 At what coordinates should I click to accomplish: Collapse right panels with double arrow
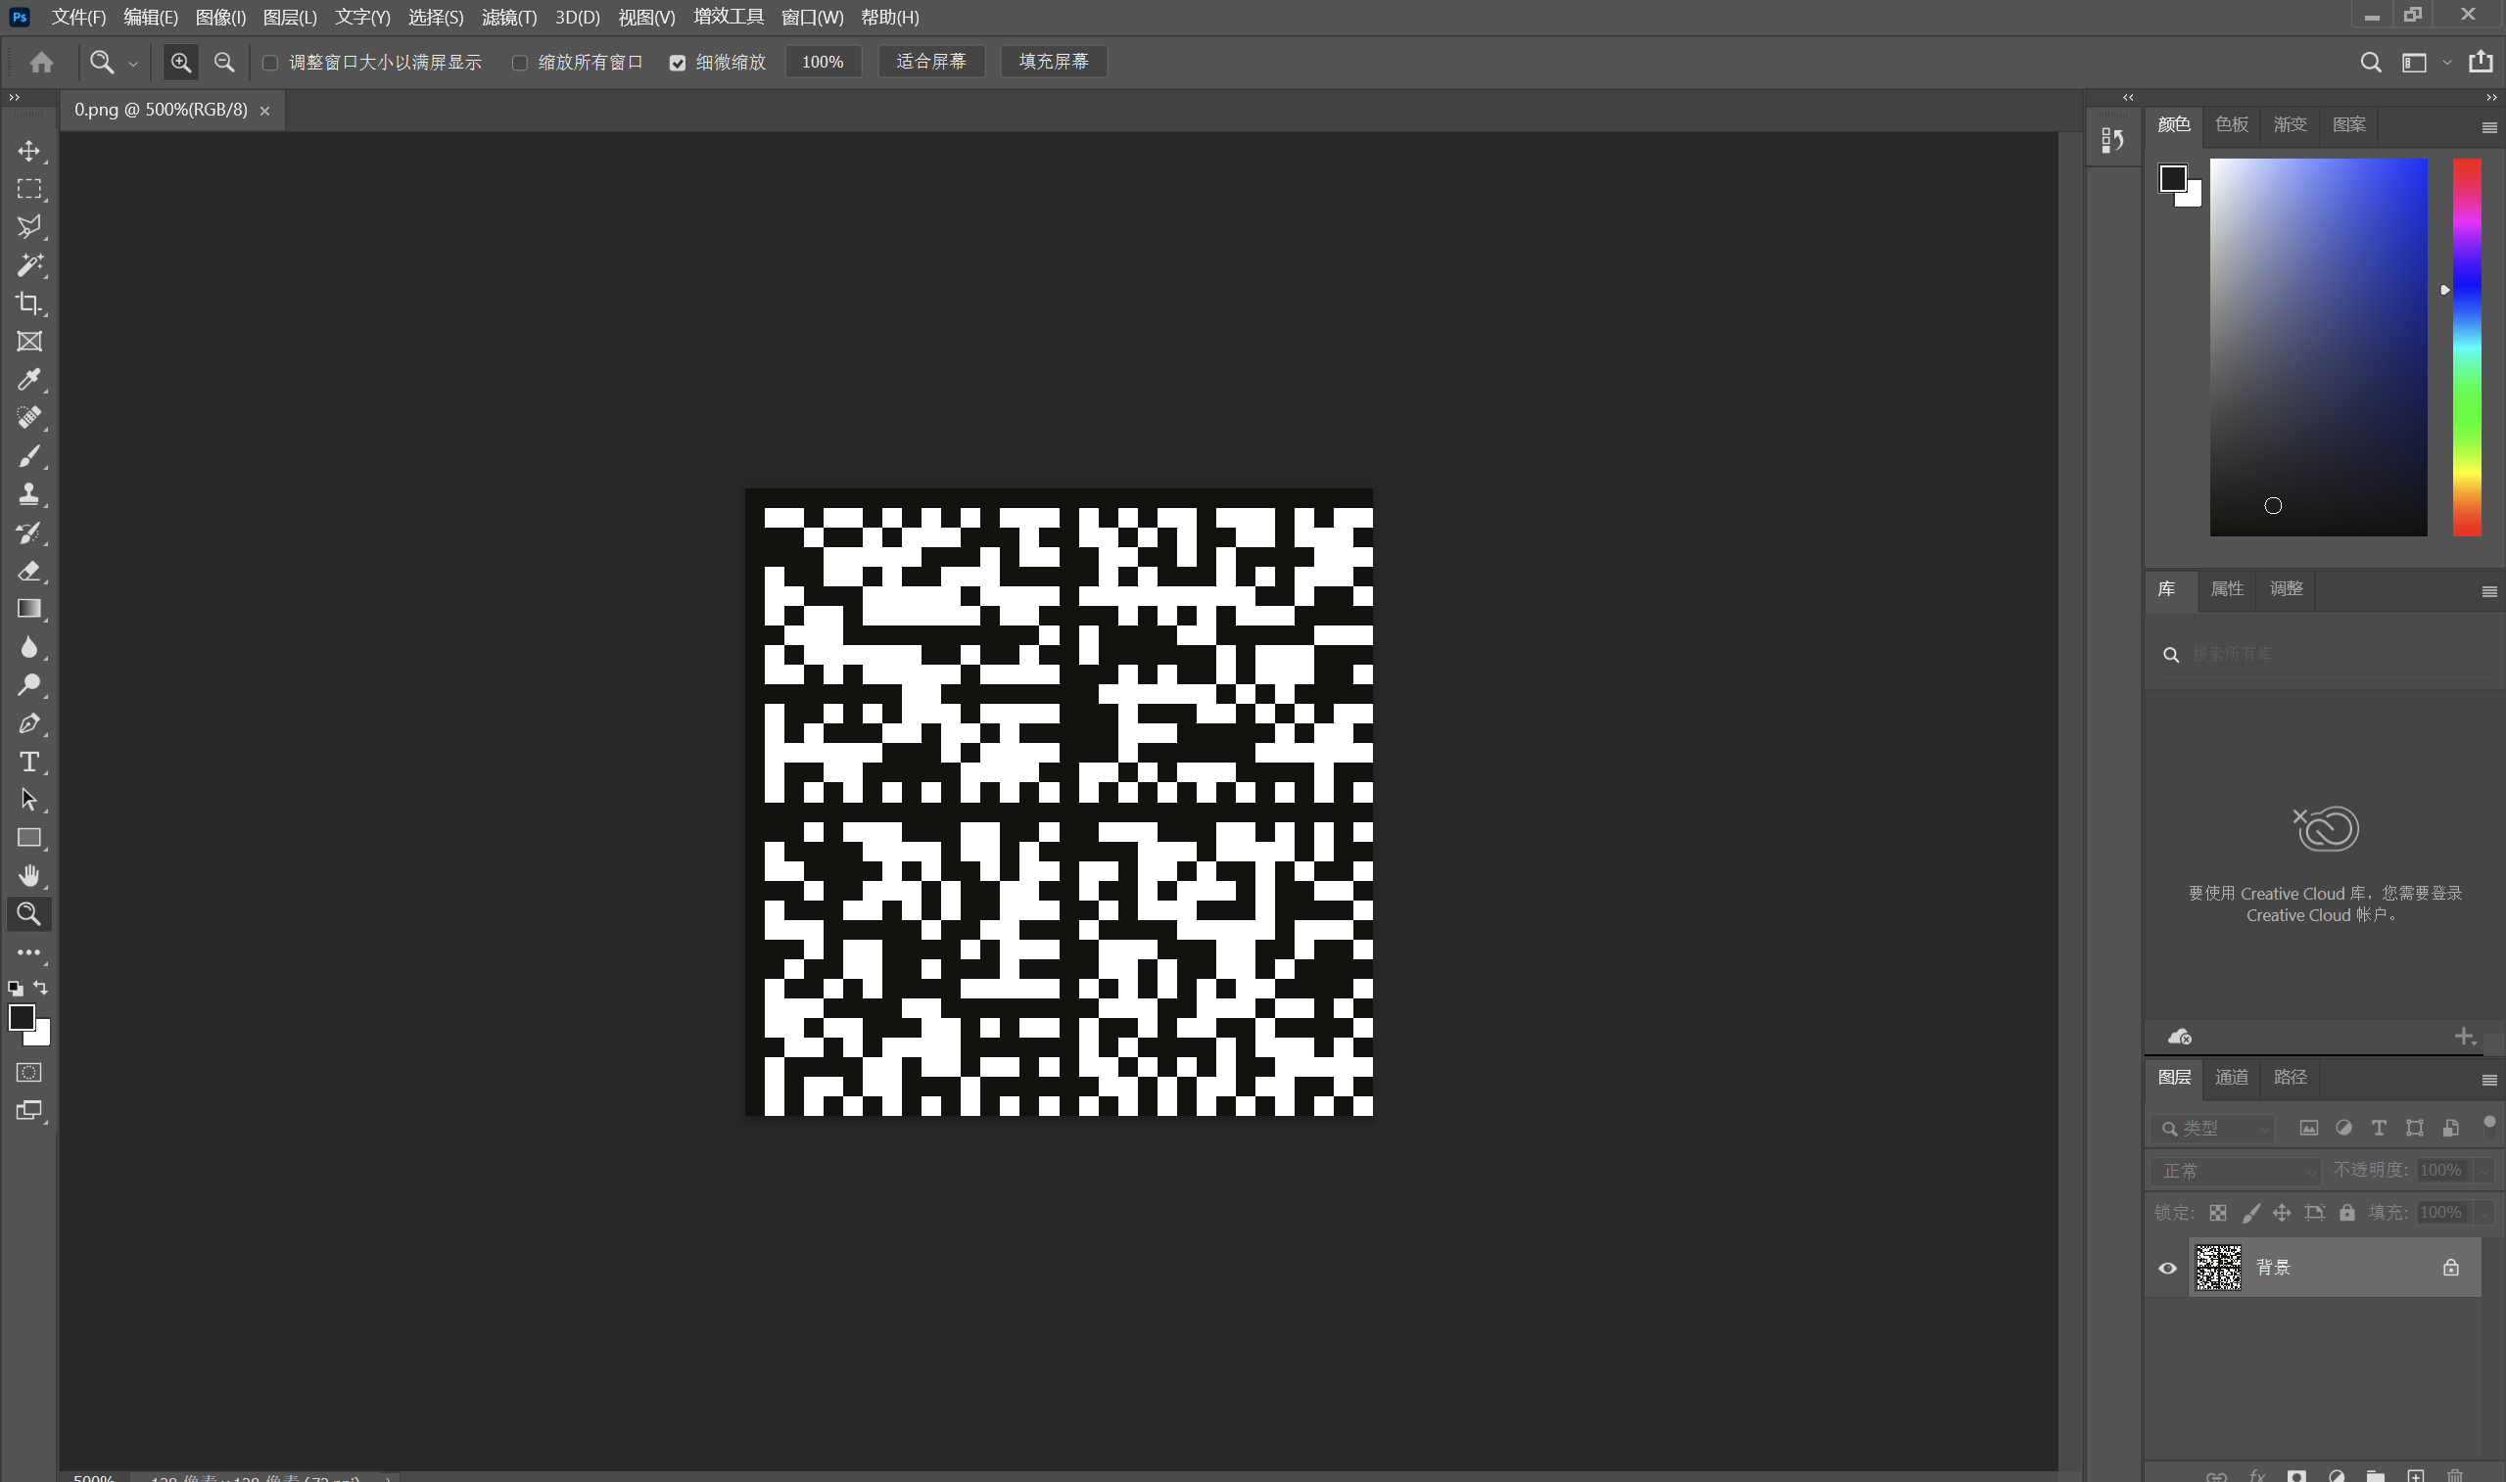[x=2491, y=97]
